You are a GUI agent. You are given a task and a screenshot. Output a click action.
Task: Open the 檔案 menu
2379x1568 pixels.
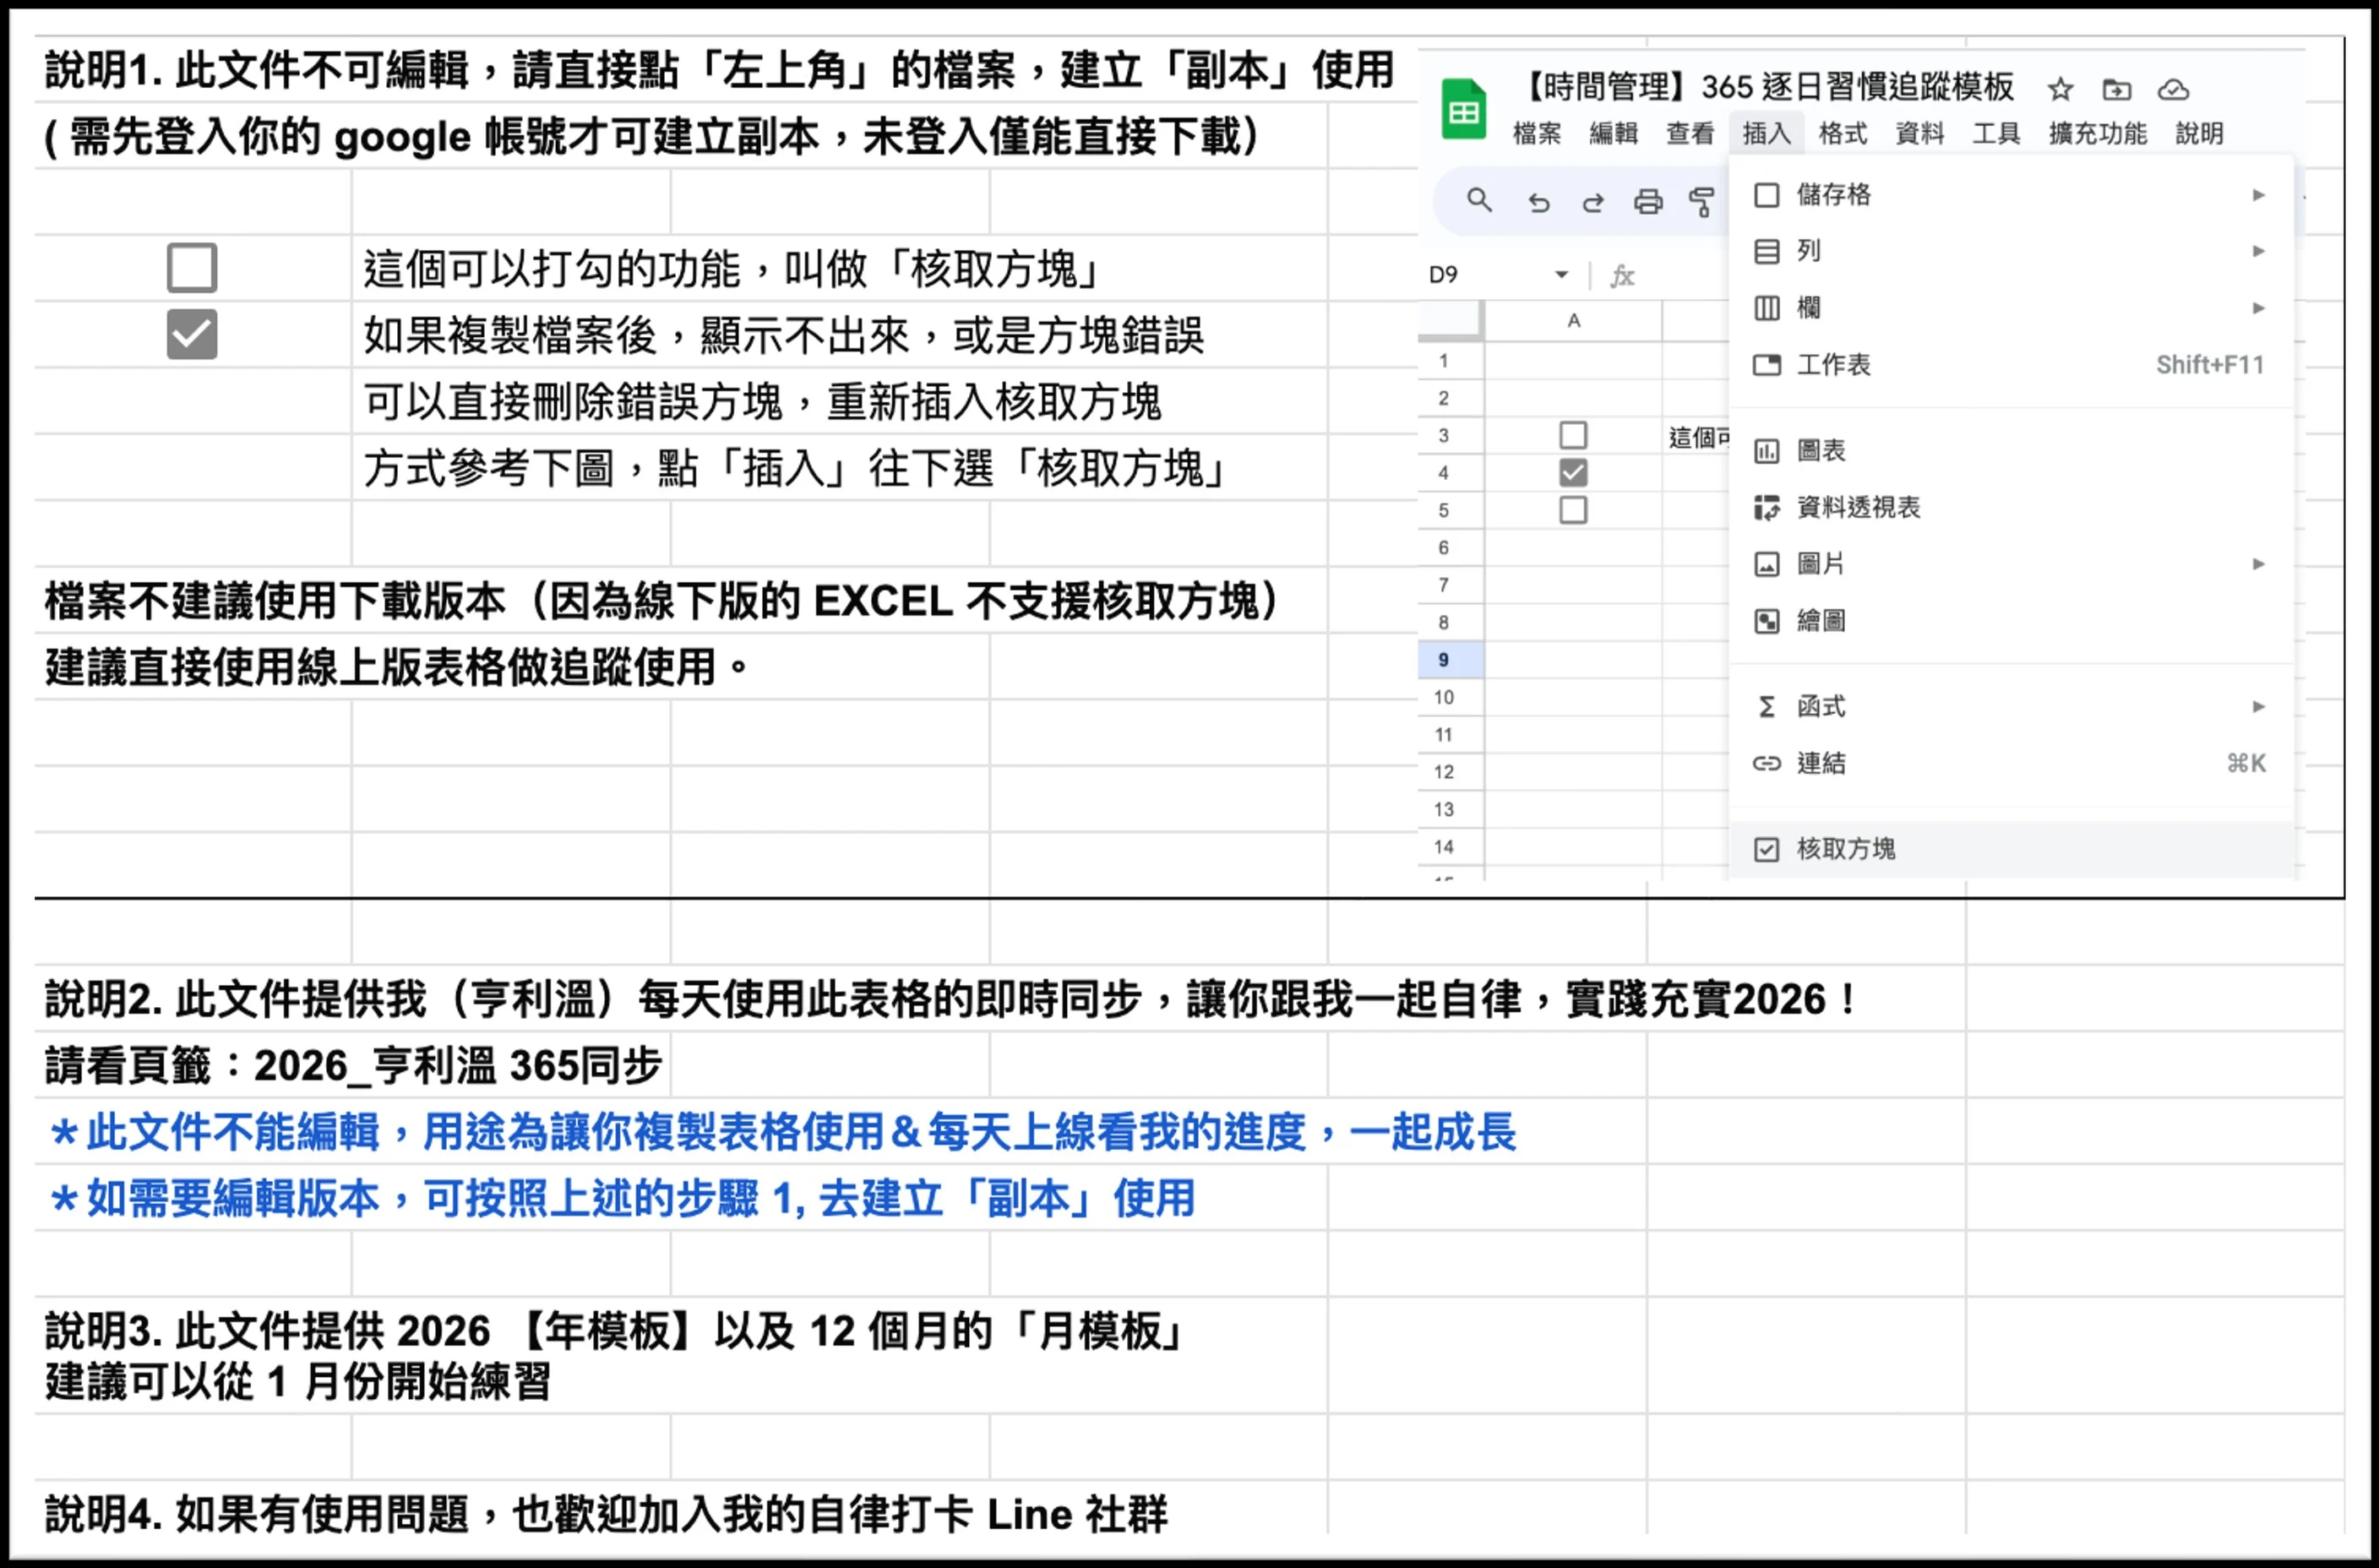click(x=1536, y=134)
